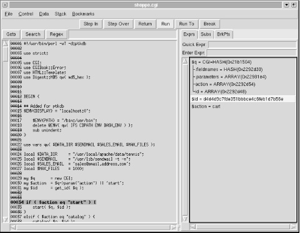Switch to the Subs tab

point(206,34)
